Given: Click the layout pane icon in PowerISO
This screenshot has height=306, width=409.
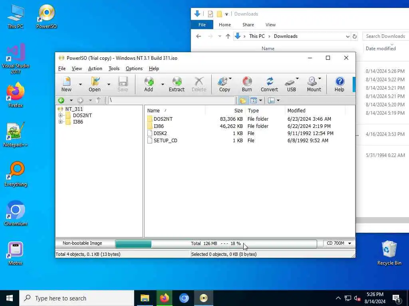Looking at the screenshot, I should click(271, 100).
